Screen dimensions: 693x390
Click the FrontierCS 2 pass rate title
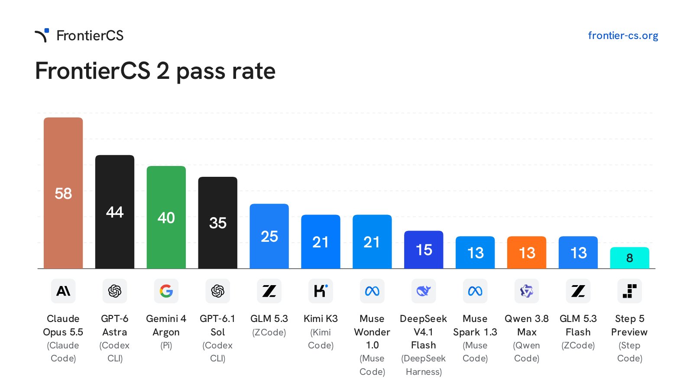155,71
